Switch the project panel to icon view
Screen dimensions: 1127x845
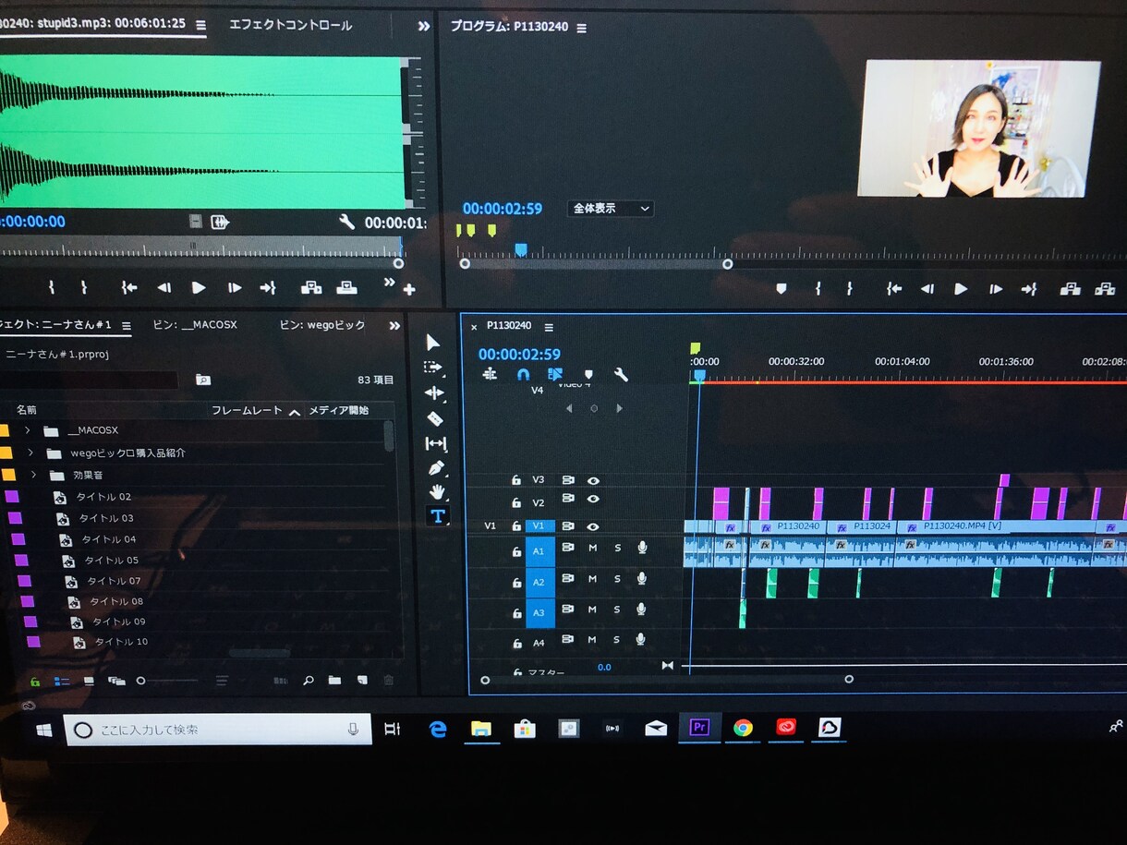[89, 682]
